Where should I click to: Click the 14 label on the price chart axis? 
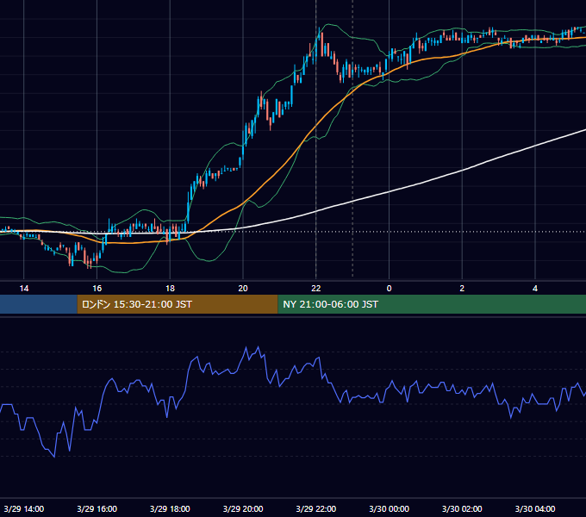[24, 289]
